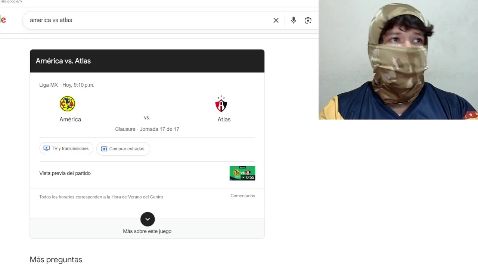Open the América team crest

pyautogui.click(x=68, y=104)
